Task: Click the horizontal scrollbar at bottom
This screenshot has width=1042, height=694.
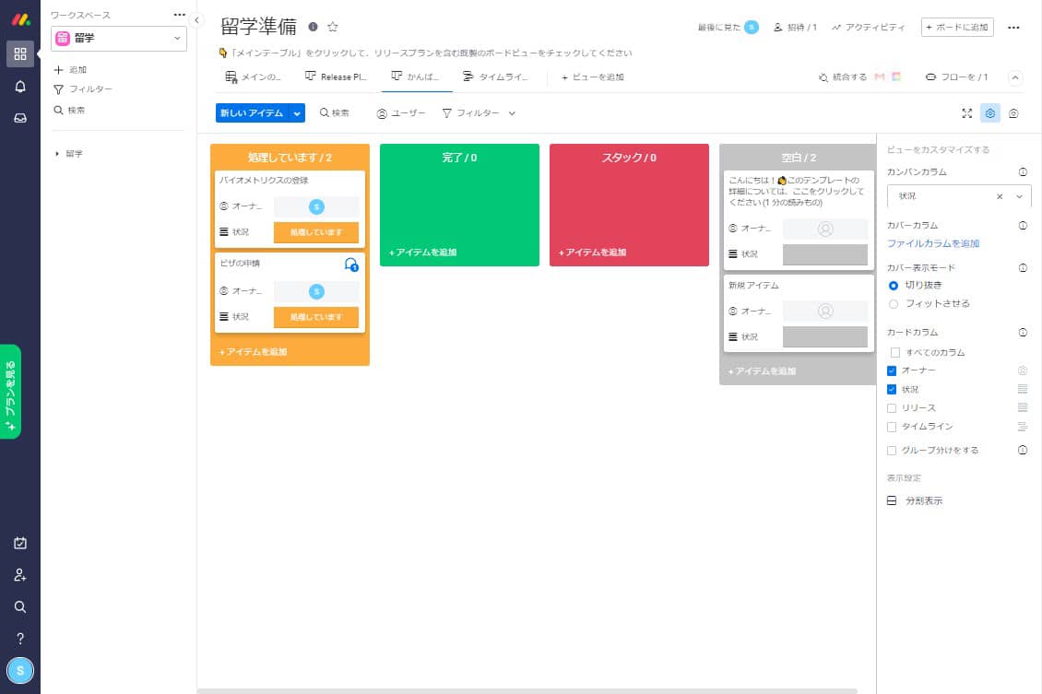Action: [527, 690]
